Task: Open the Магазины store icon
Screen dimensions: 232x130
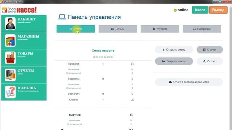Action: pyautogui.click(x=10, y=40)
